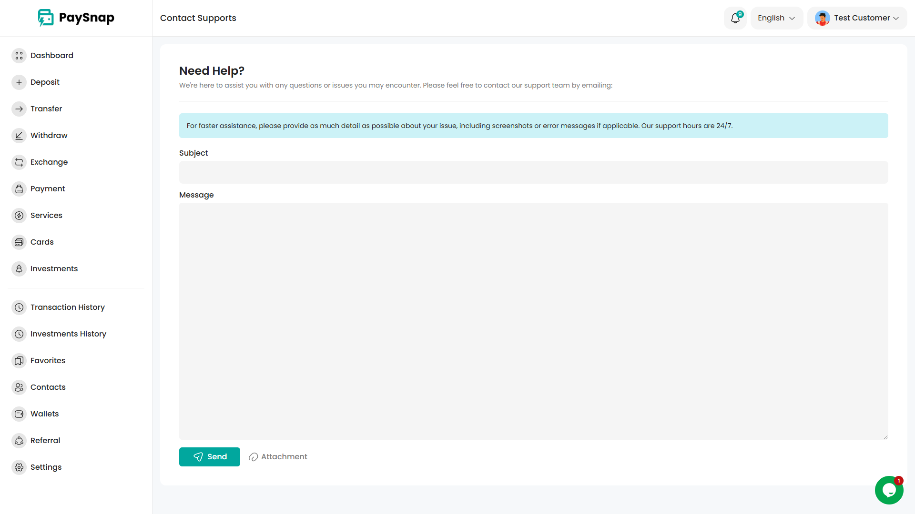Open the Dashboard icon in sidebar
Screen dimensions: 915x514
pos(19,56)
